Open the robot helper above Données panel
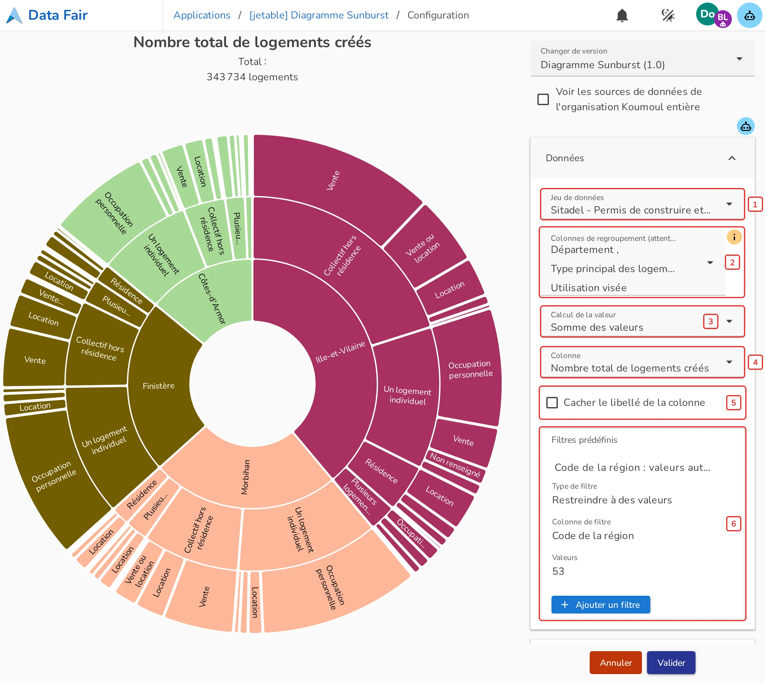This screenshot has height=683, width=765. tap(746, 126)
